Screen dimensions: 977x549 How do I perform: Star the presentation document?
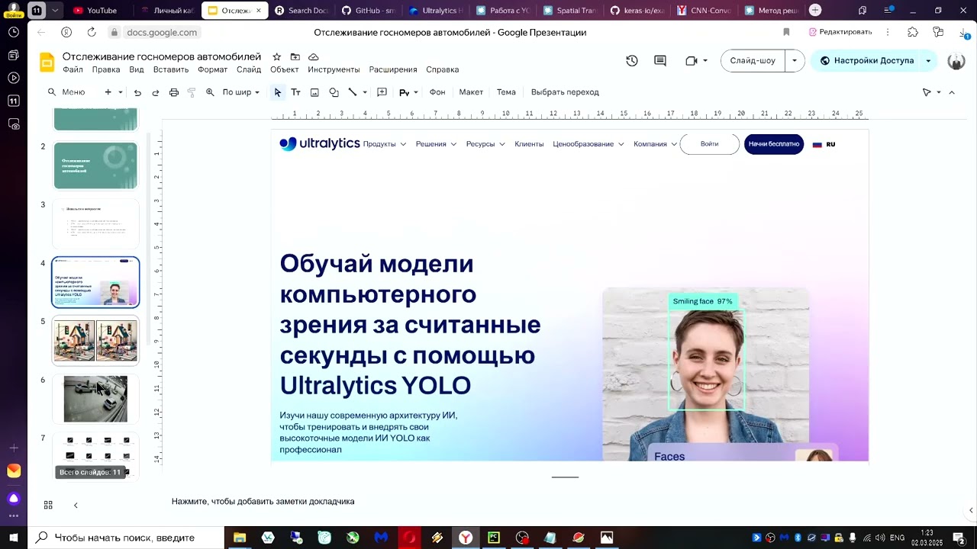click(276, 57)
